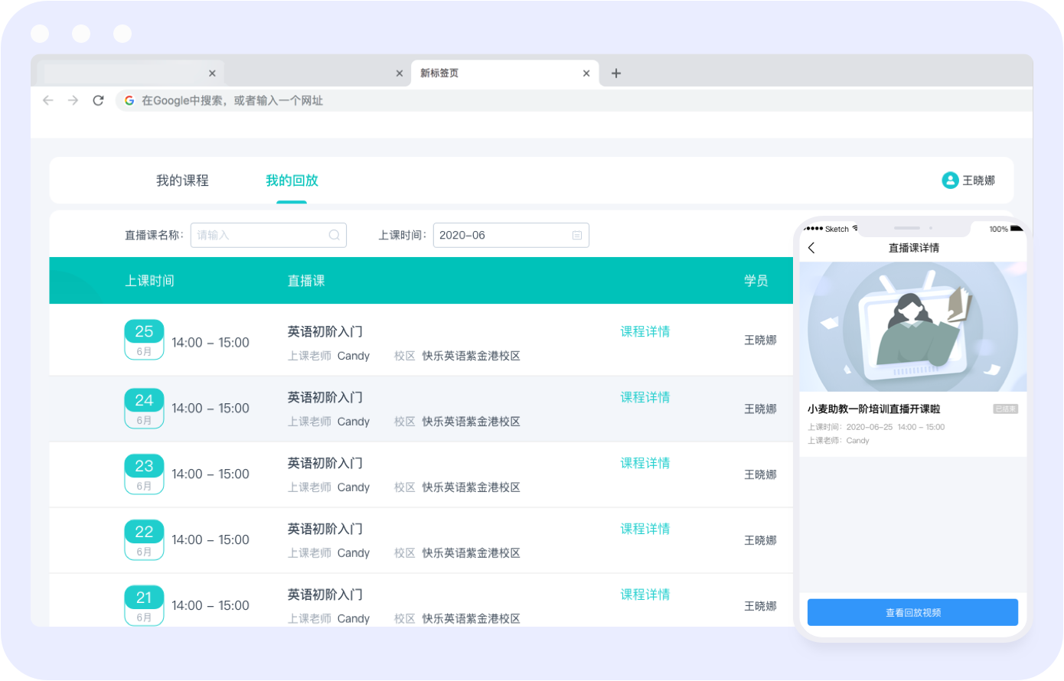Screen dimensions: 1064x681
Task: Click the date badge 24 6月
Action: (x=144, y=409)
